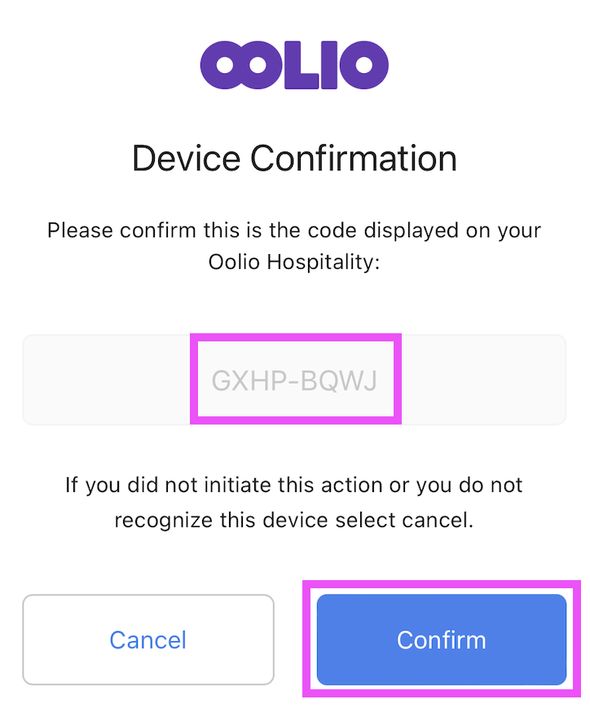
Task: Click the word Device in the heading
Action: (186, 158)
